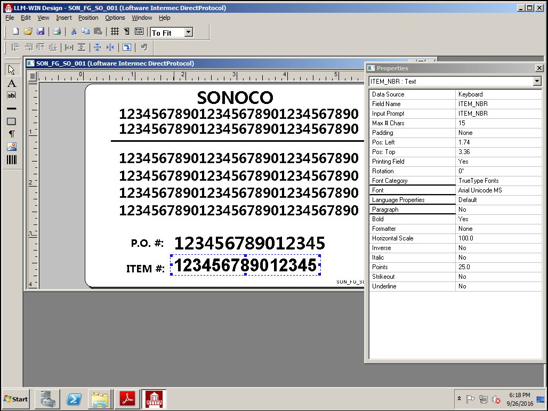The height and width of the screenshot is (411, 548).
Task: Select the Box drawing tool
Action: [x=12, y=121]
